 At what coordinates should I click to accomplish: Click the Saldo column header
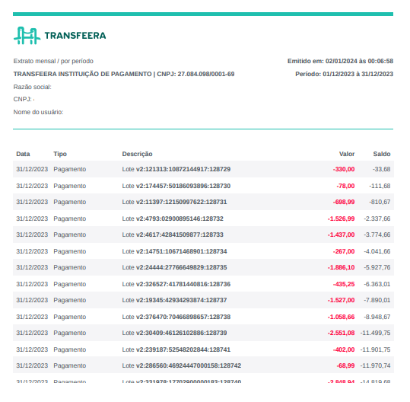point(382,154)
